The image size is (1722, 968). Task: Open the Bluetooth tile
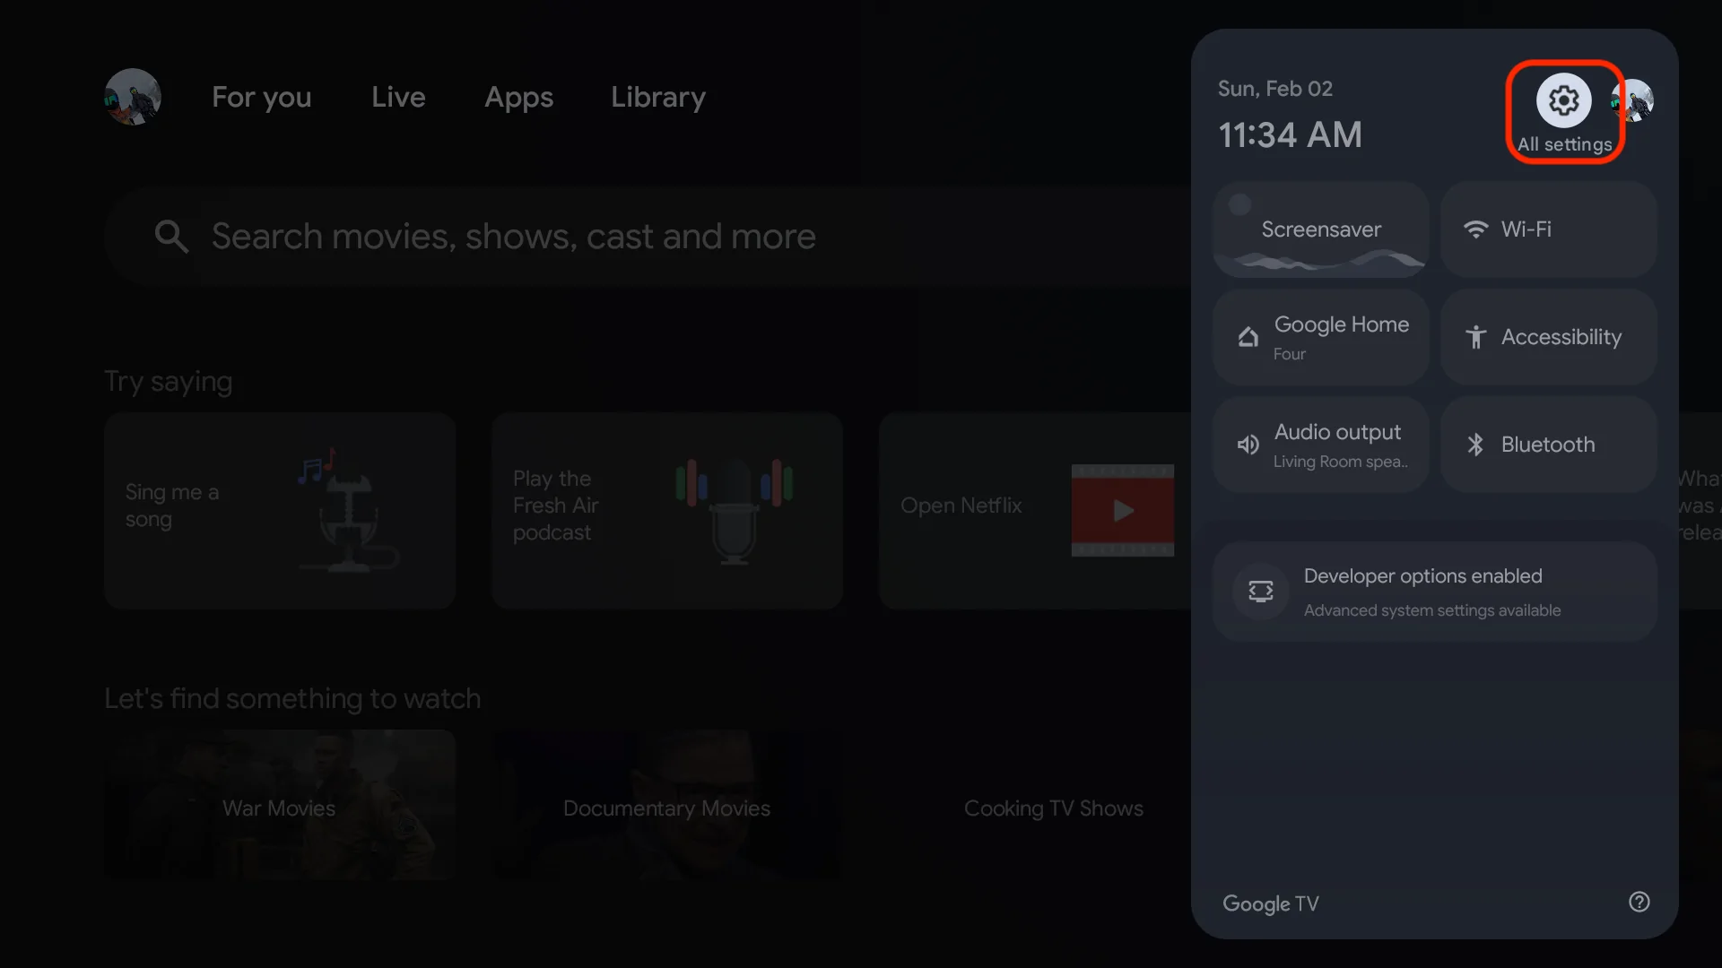(x=1548, y=445)
